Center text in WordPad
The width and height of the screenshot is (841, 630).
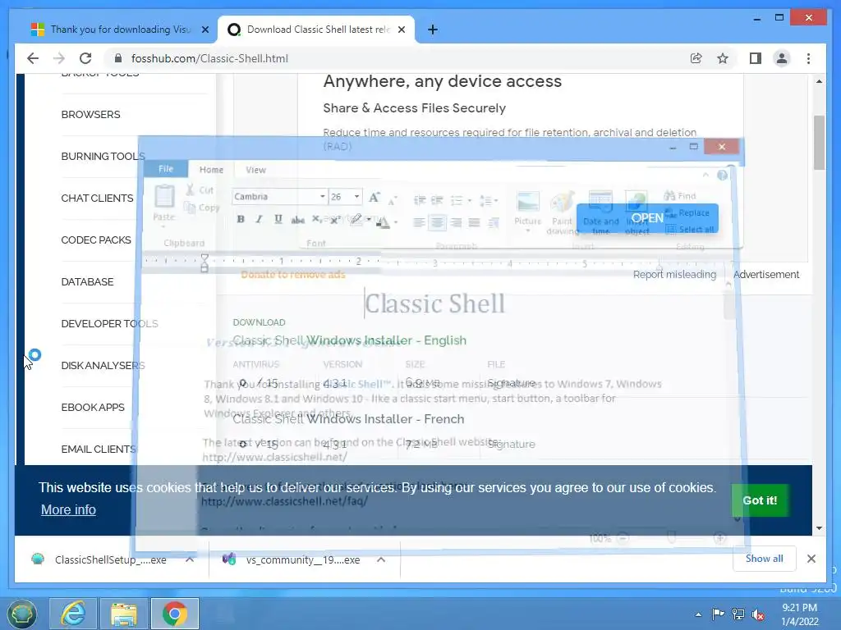point(438,222)
